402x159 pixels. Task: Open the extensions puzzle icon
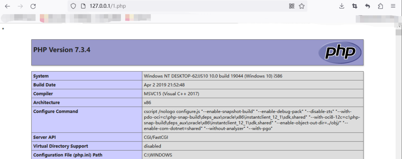tap(380, 6)
